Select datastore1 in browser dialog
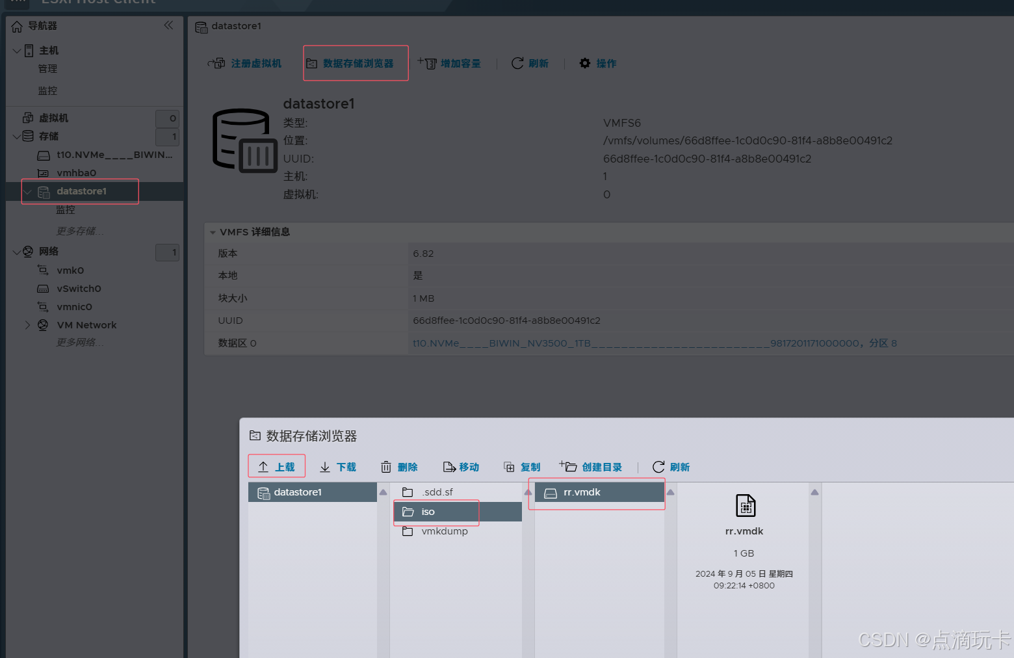This screenshot has height=658, width=1014. tap(313, 492)
